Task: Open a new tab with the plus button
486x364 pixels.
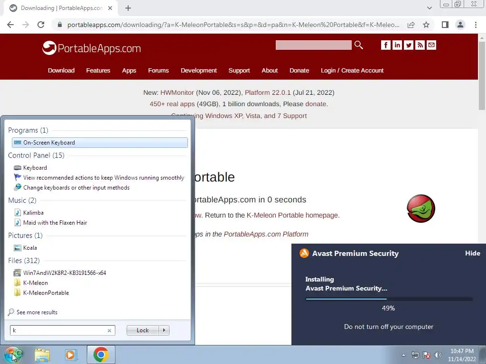Action: click(x=128, y=8)
